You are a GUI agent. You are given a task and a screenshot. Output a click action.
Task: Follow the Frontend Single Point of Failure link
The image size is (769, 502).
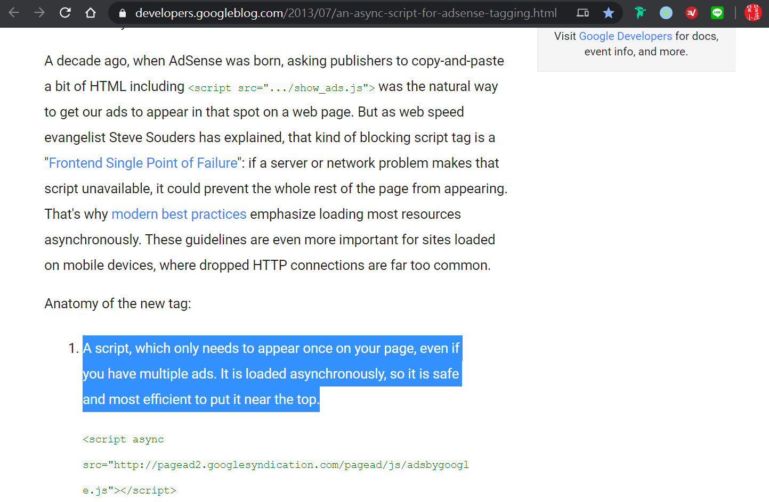[x=143, y=163]
